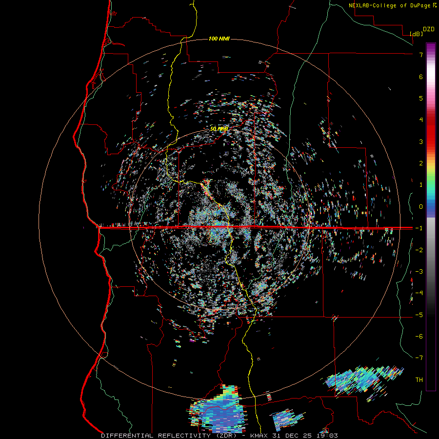The height and width of the screenshot is (439, 439).
Task: Select the -3 value on the color scale
Action: pos(419,272)
